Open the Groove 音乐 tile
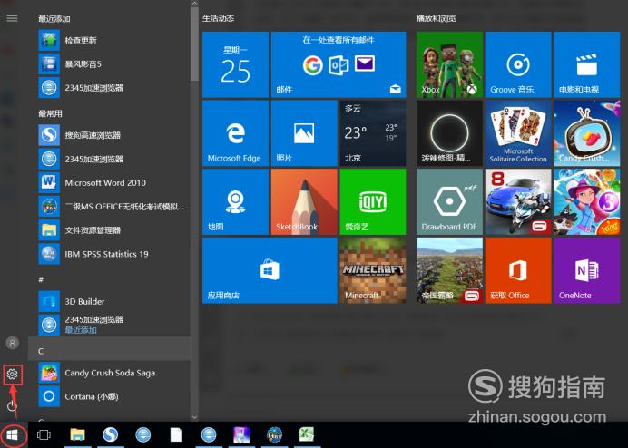The image size is (628, 448). click(518, 64)
